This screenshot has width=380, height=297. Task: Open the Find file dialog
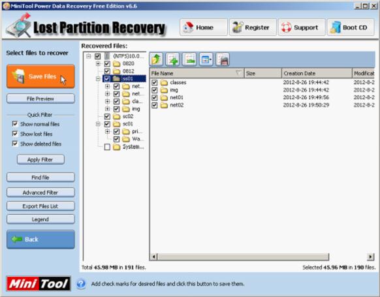pos(40,178)
